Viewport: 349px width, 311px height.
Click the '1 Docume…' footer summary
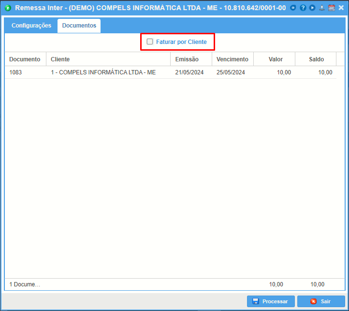[25, 284]
